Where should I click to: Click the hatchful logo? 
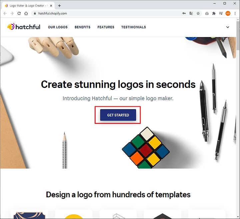coord(24,27)
